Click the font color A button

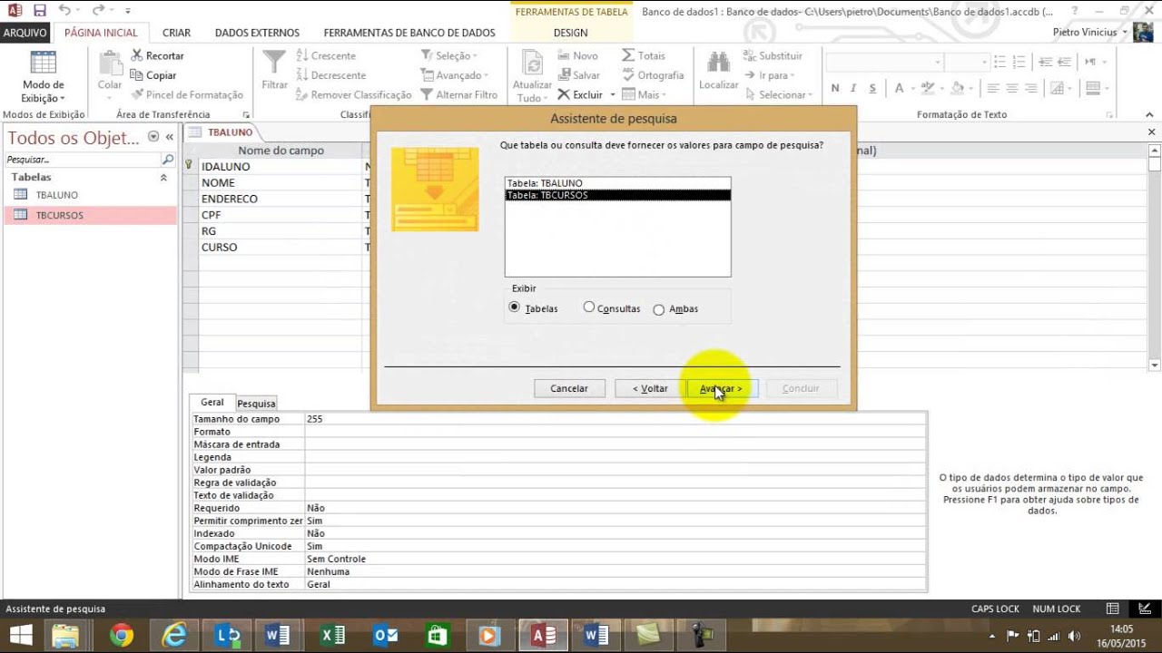(899, 89)
